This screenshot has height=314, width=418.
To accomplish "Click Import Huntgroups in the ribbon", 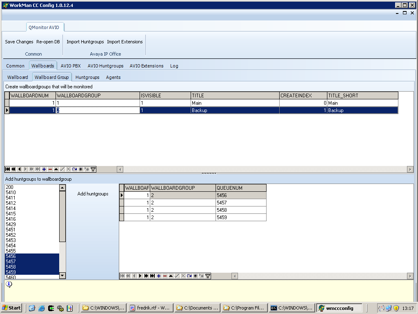I will click(85, 42).
